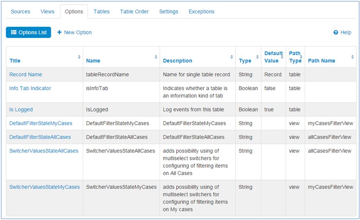This screenshot has width=360, height=220.
Task: Open the Record Name option link
Action: (26, 75)
